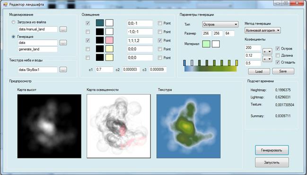The image size is (307, 175).
Task: Disable the Сгладить checkbox
Action: (278, 62)
